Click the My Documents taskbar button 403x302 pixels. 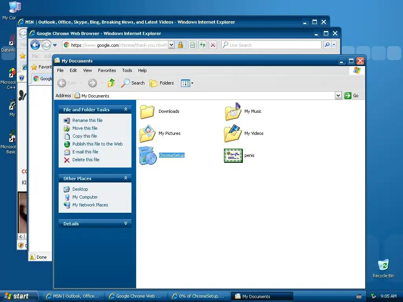tap(262, 296)
